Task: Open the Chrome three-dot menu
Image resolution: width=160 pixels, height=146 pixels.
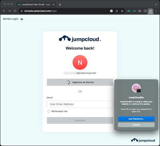Action: [156, 11]
